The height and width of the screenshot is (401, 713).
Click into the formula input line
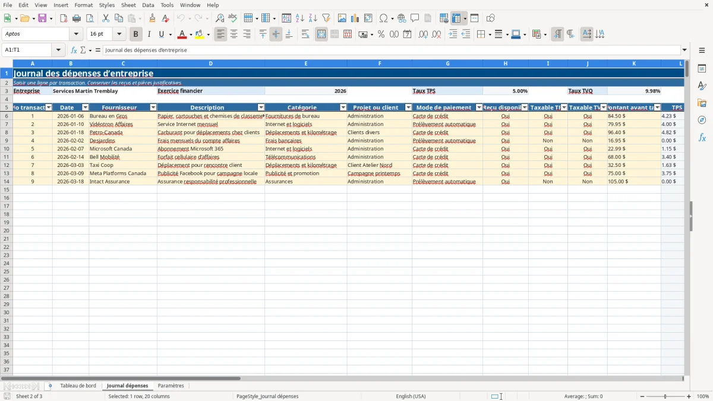click(x=392, y=50)
